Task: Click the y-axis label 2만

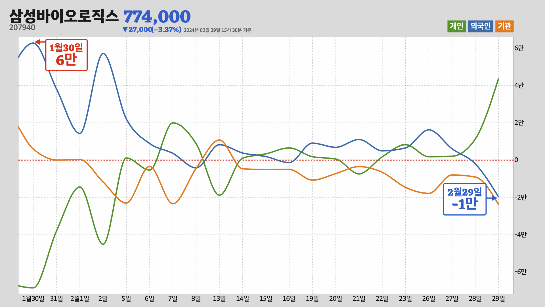Action: (x=519, y=123)
